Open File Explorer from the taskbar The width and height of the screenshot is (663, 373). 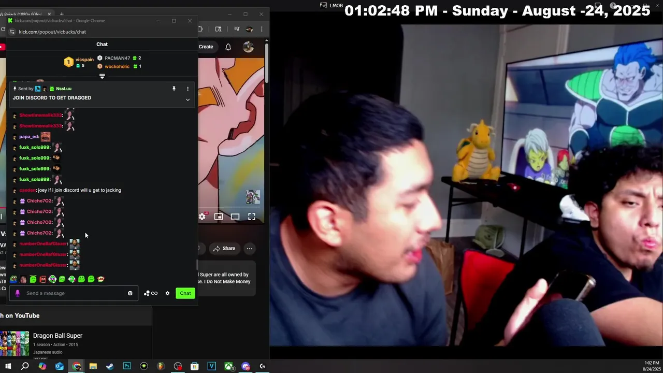coord(93,366)
